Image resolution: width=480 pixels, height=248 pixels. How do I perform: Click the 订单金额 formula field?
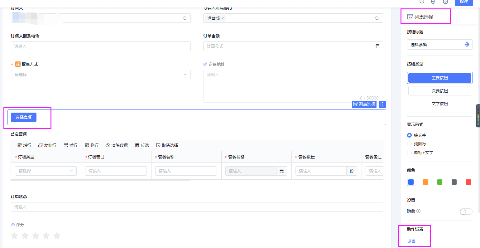[293, 46]
